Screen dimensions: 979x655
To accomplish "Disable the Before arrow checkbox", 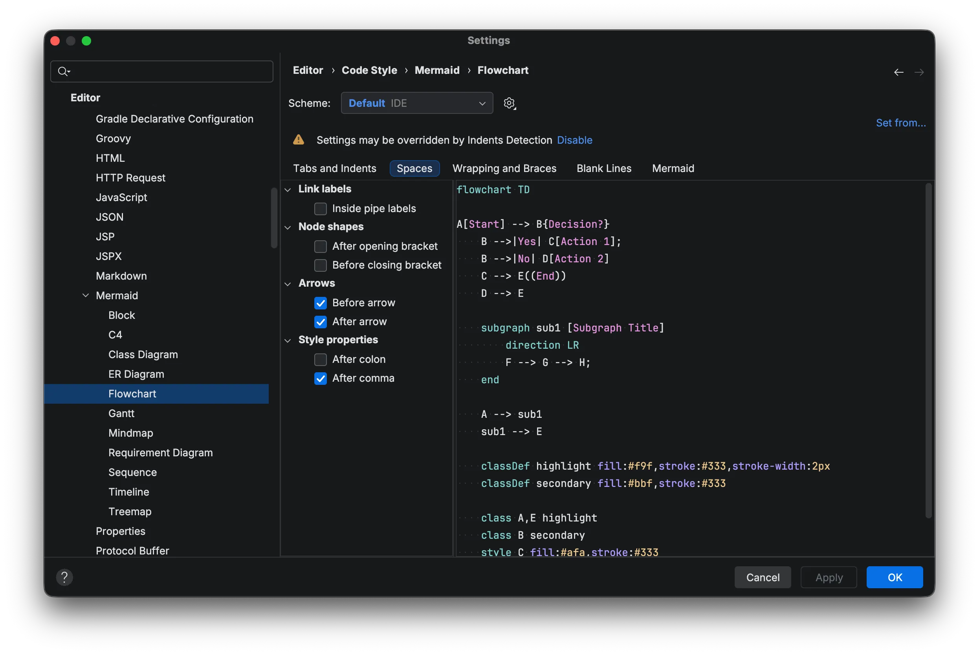I will click(x=321, y=303).
